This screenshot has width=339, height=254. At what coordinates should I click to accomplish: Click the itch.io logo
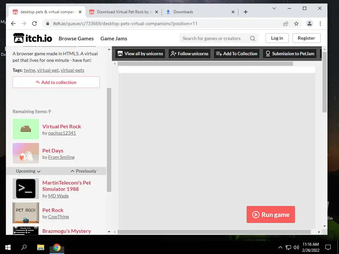(32, 38)
